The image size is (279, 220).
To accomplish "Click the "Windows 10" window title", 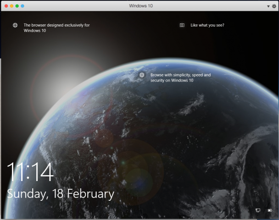I will [141, 6].
